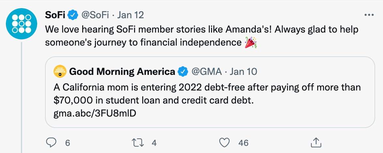Click the party popper emoji
Image resolution: width=383 pixels, height=153 pixels.
click(x=251, y=42)
